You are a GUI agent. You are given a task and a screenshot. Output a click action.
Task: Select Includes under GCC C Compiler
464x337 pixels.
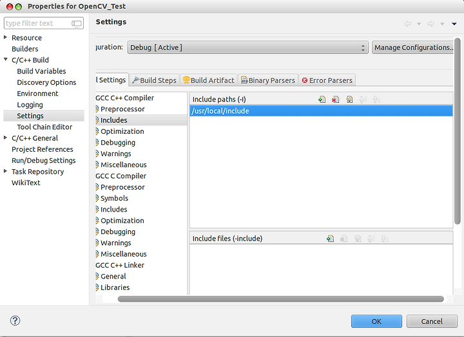113,210
